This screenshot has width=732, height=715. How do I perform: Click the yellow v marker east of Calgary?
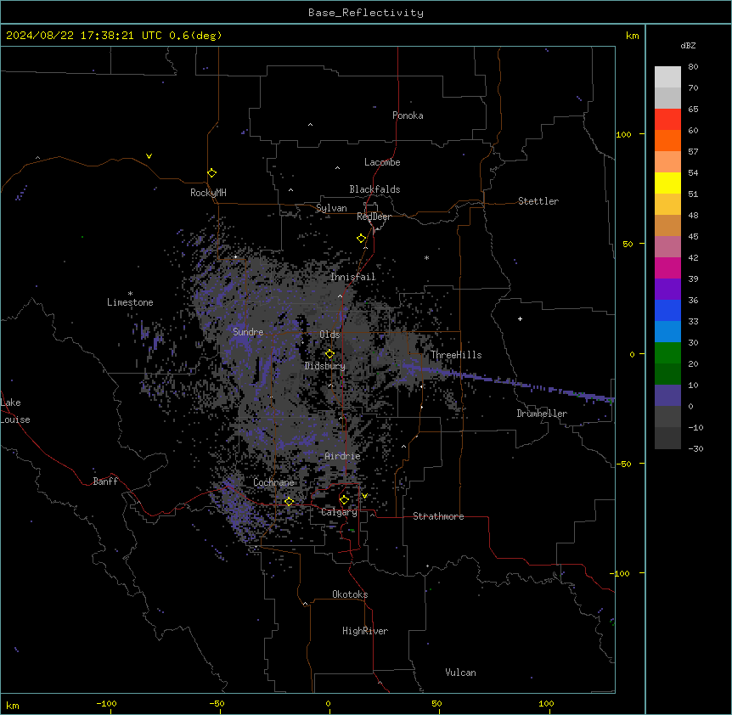point(364,496)
